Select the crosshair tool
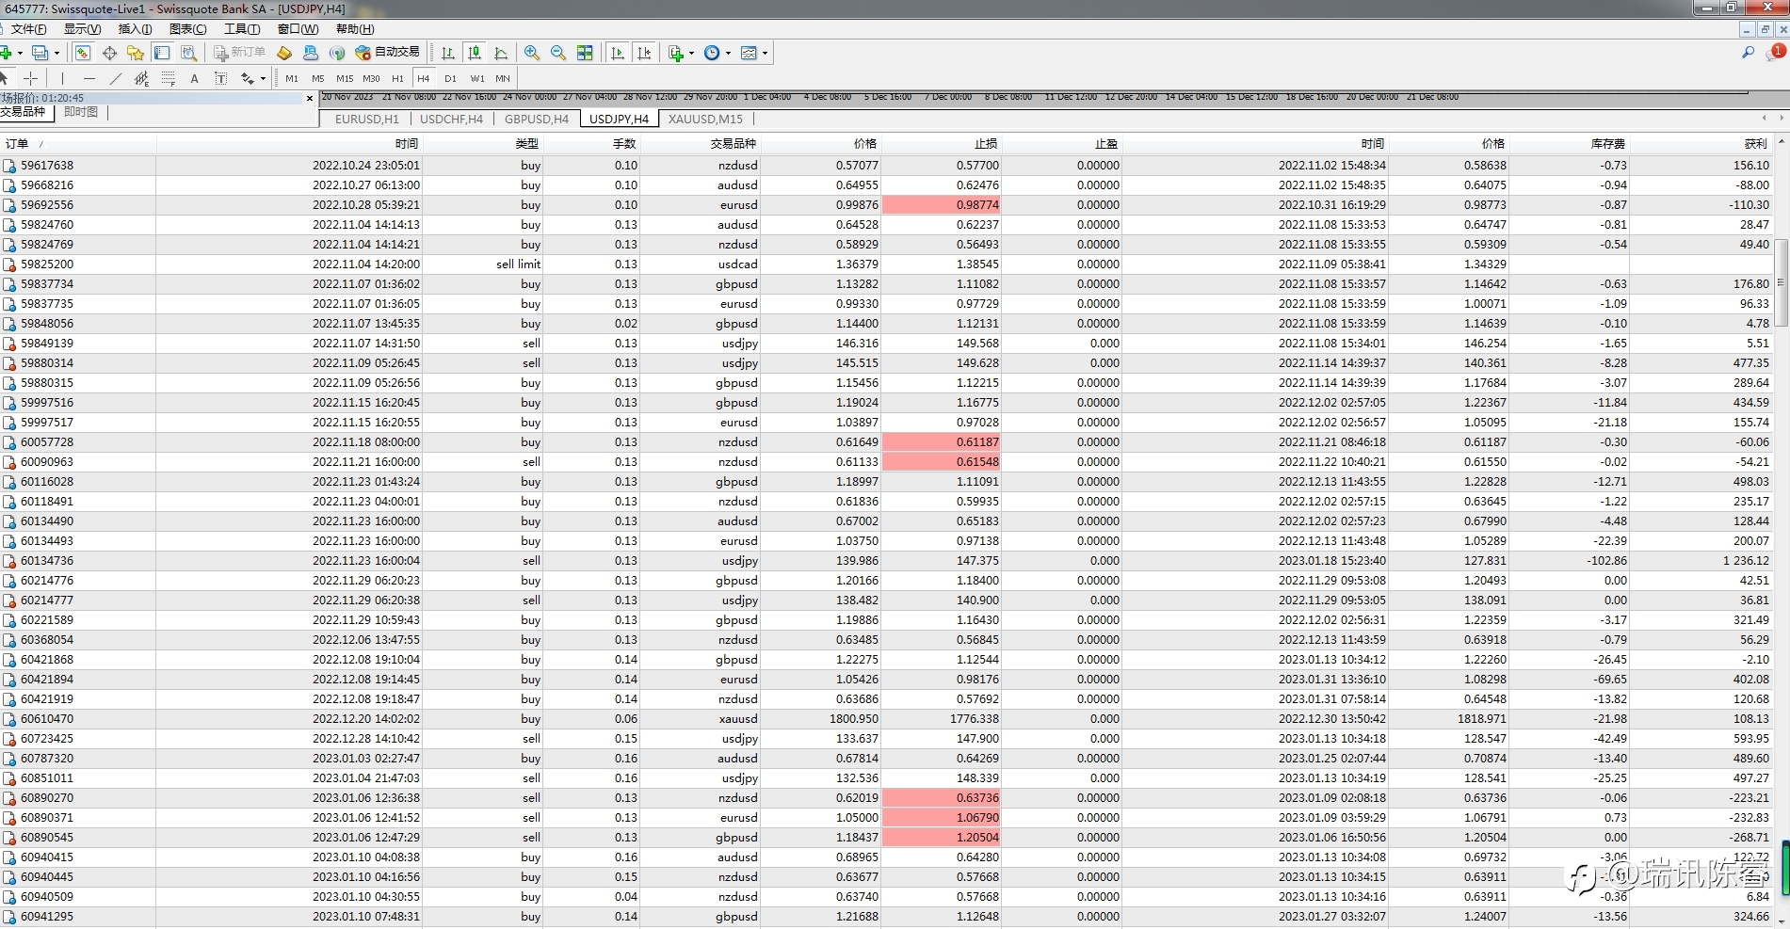The height and width of the screenshot is (929, 1790). tap(31, 78)
